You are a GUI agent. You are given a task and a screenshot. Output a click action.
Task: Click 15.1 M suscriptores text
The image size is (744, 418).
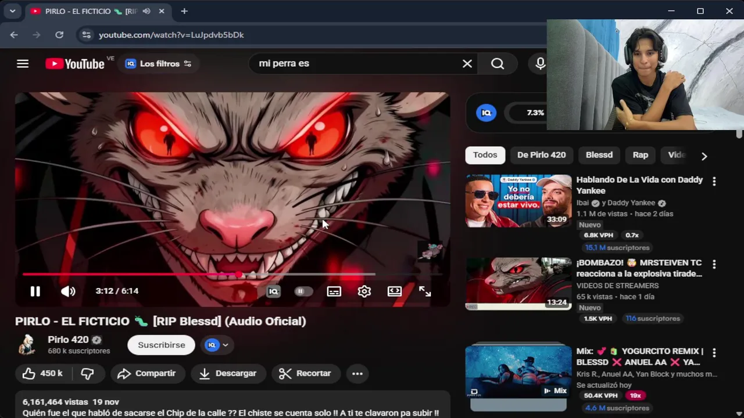point(617,247)
